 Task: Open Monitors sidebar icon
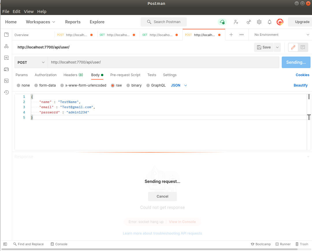[6, 81]
